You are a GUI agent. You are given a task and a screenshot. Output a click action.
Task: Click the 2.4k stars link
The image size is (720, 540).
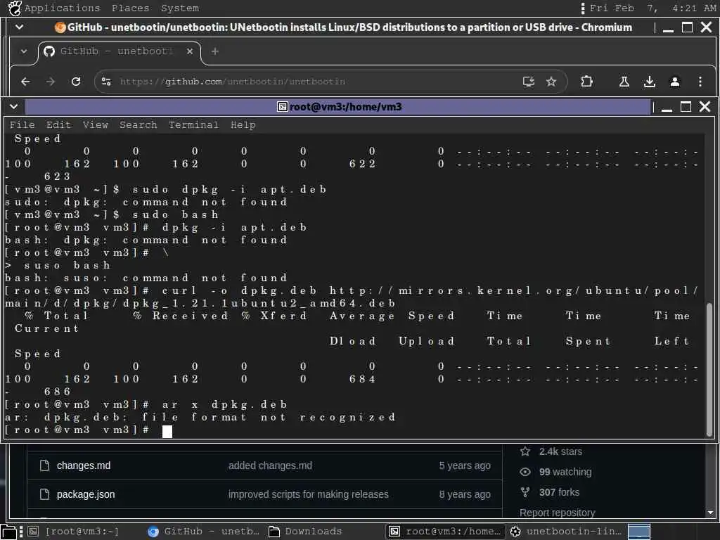click(560, 451)
